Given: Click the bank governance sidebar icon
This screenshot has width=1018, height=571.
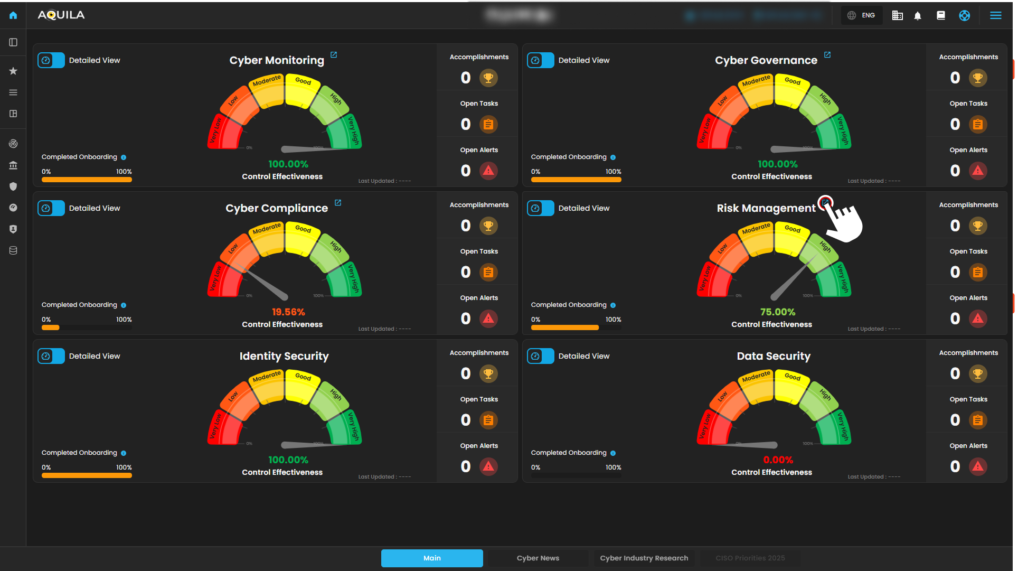Looking at the screenshot, I should (x=13, y=165).
